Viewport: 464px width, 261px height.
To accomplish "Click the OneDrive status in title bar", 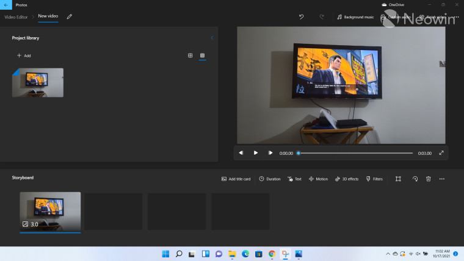I will (x=393, y=5).
